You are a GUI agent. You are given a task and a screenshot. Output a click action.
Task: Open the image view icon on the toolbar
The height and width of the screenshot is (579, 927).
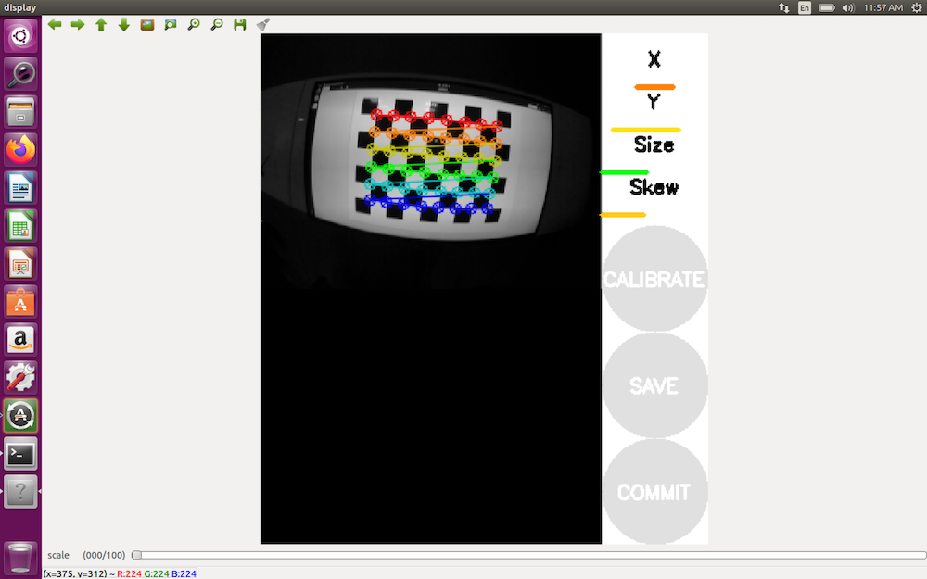146,24
